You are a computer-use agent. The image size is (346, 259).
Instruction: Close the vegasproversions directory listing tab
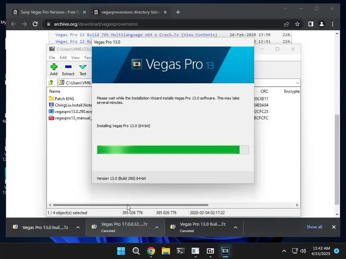[165, 12]
